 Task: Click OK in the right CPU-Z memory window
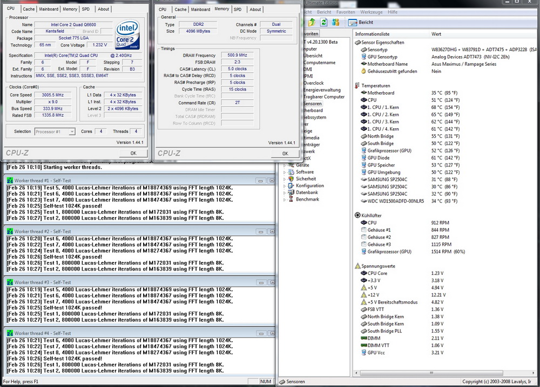[x=285, y=154]
